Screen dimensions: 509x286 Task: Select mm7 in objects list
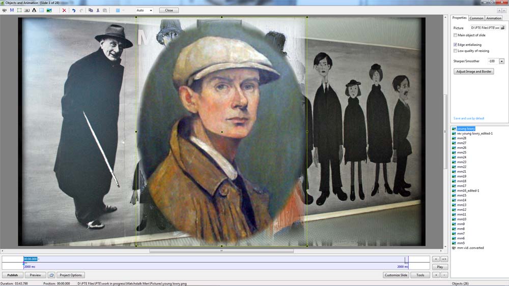[461, 234]
